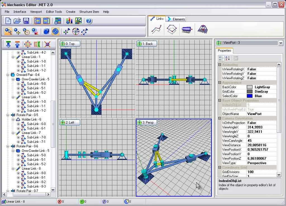The height and width of the screenshot is (206, 286).
Task: Toggle the left panel visibility button
Action: pyautogui.click(x=37, y=21)
